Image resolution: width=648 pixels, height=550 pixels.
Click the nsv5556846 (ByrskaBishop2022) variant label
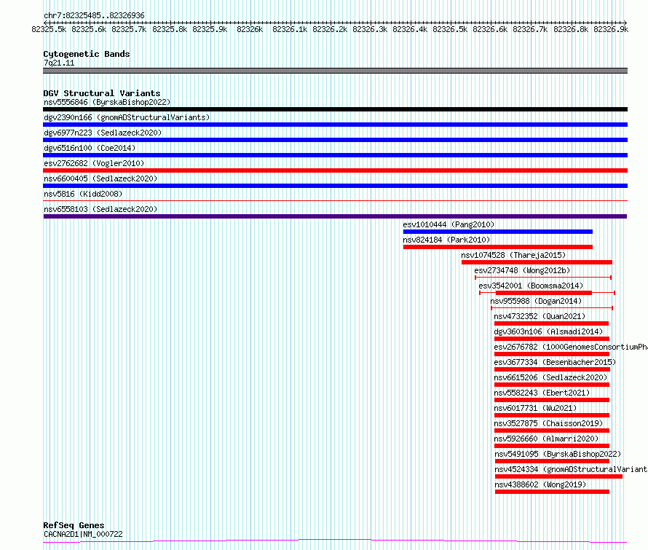tap(107, 102)
